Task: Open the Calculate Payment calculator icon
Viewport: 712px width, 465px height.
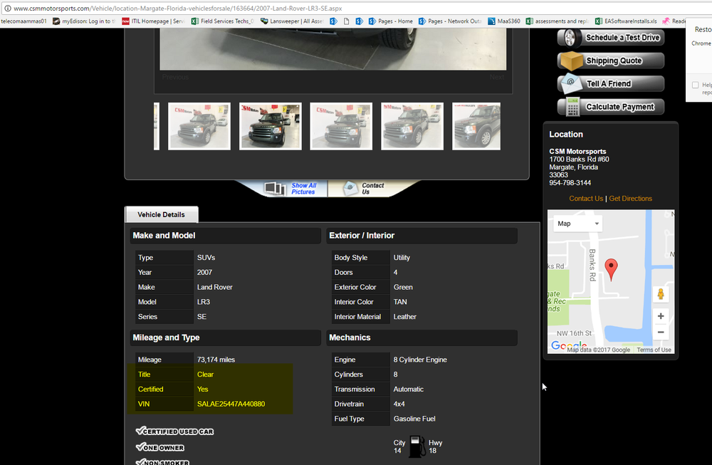Action: (x=571, y=107)
